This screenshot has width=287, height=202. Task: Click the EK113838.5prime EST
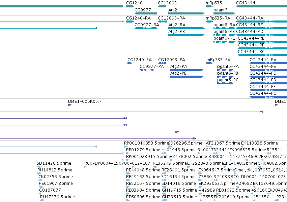242,147
